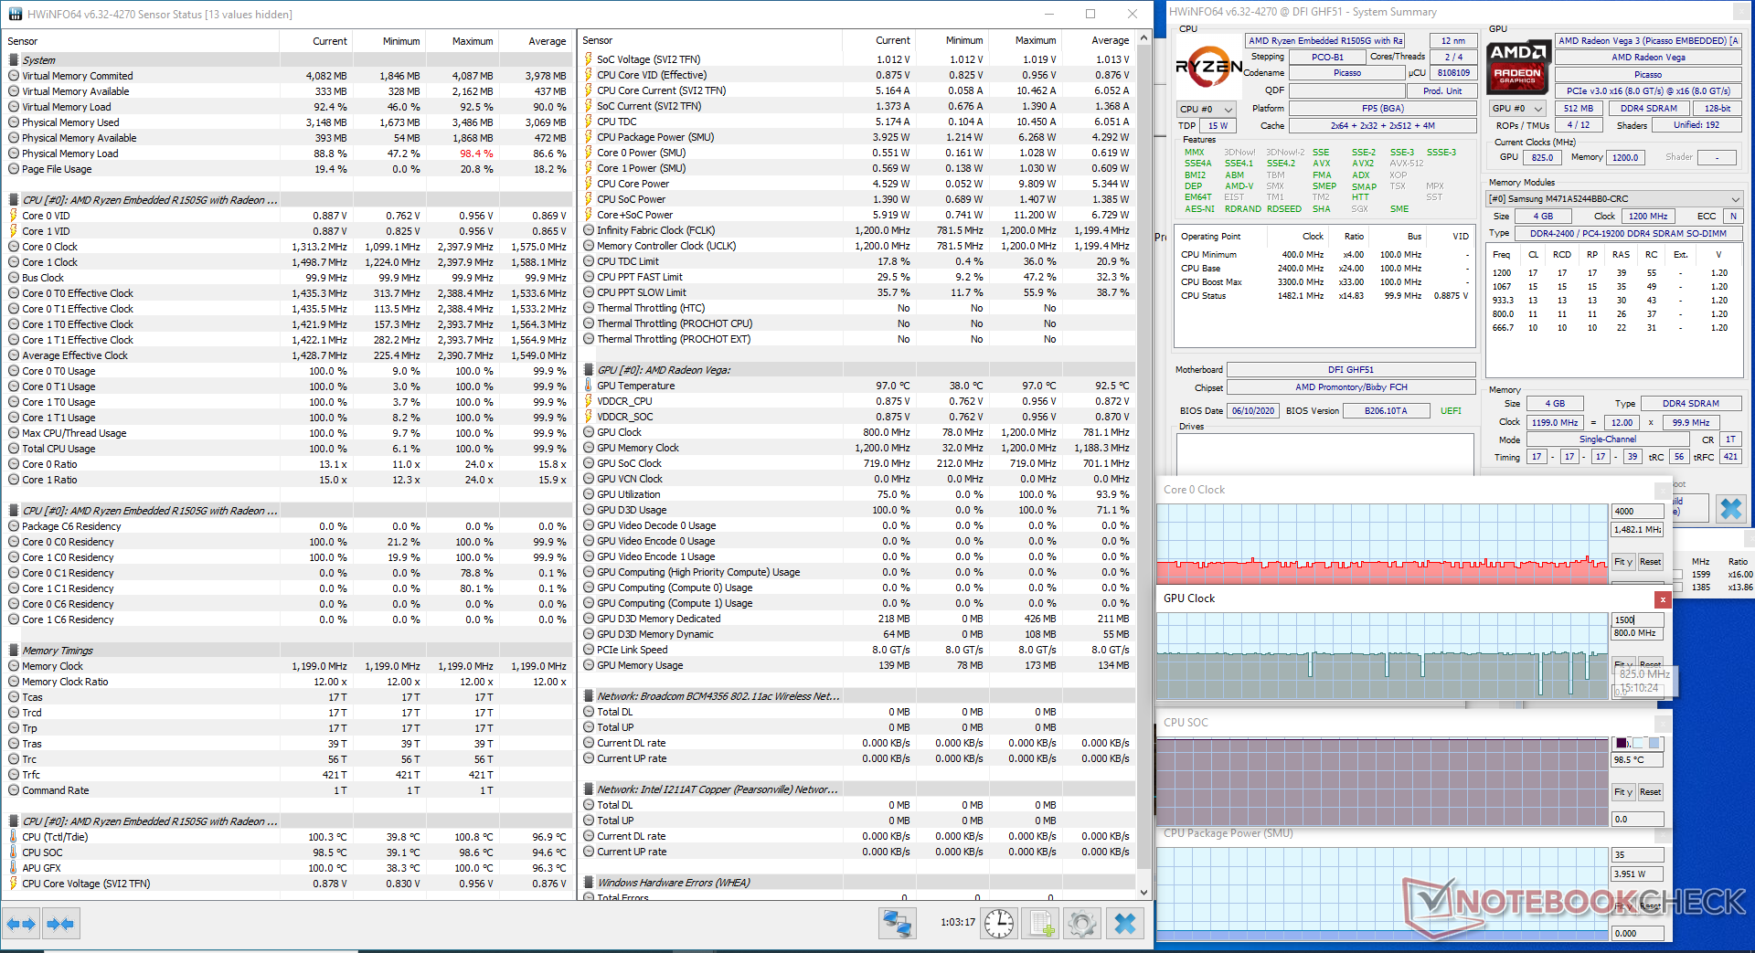Click icon beside Virtual Memory Commited row
The width and height of the screenshot is (1755, 953).
[14, 76]
